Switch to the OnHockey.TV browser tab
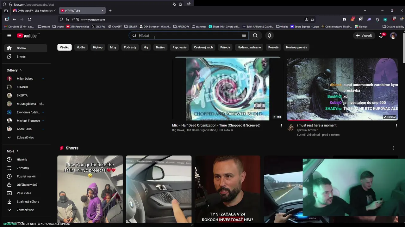This screenshot has width=405, height=227. [x=34, y=10]
